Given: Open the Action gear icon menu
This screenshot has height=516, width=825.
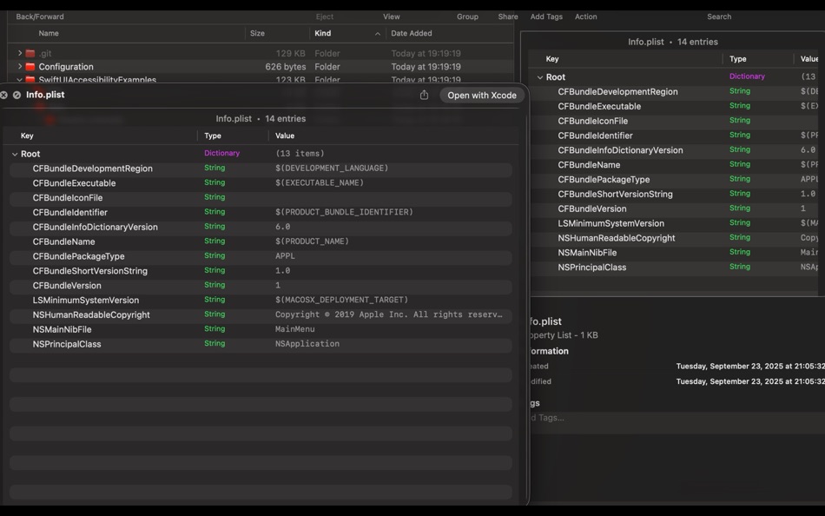Looking at the screenshot, I should coord(586,17).
